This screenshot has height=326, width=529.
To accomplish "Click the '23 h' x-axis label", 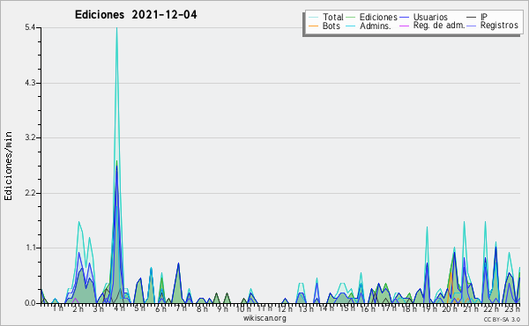I will (512, 308).
